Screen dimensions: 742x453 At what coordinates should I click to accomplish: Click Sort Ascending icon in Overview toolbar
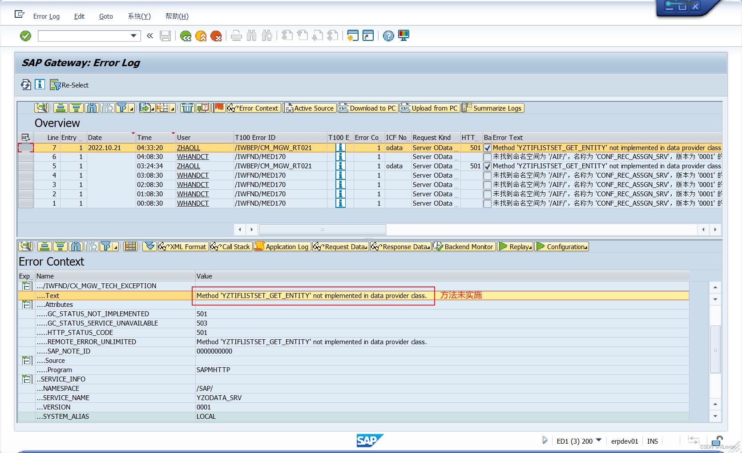(60, 108)
